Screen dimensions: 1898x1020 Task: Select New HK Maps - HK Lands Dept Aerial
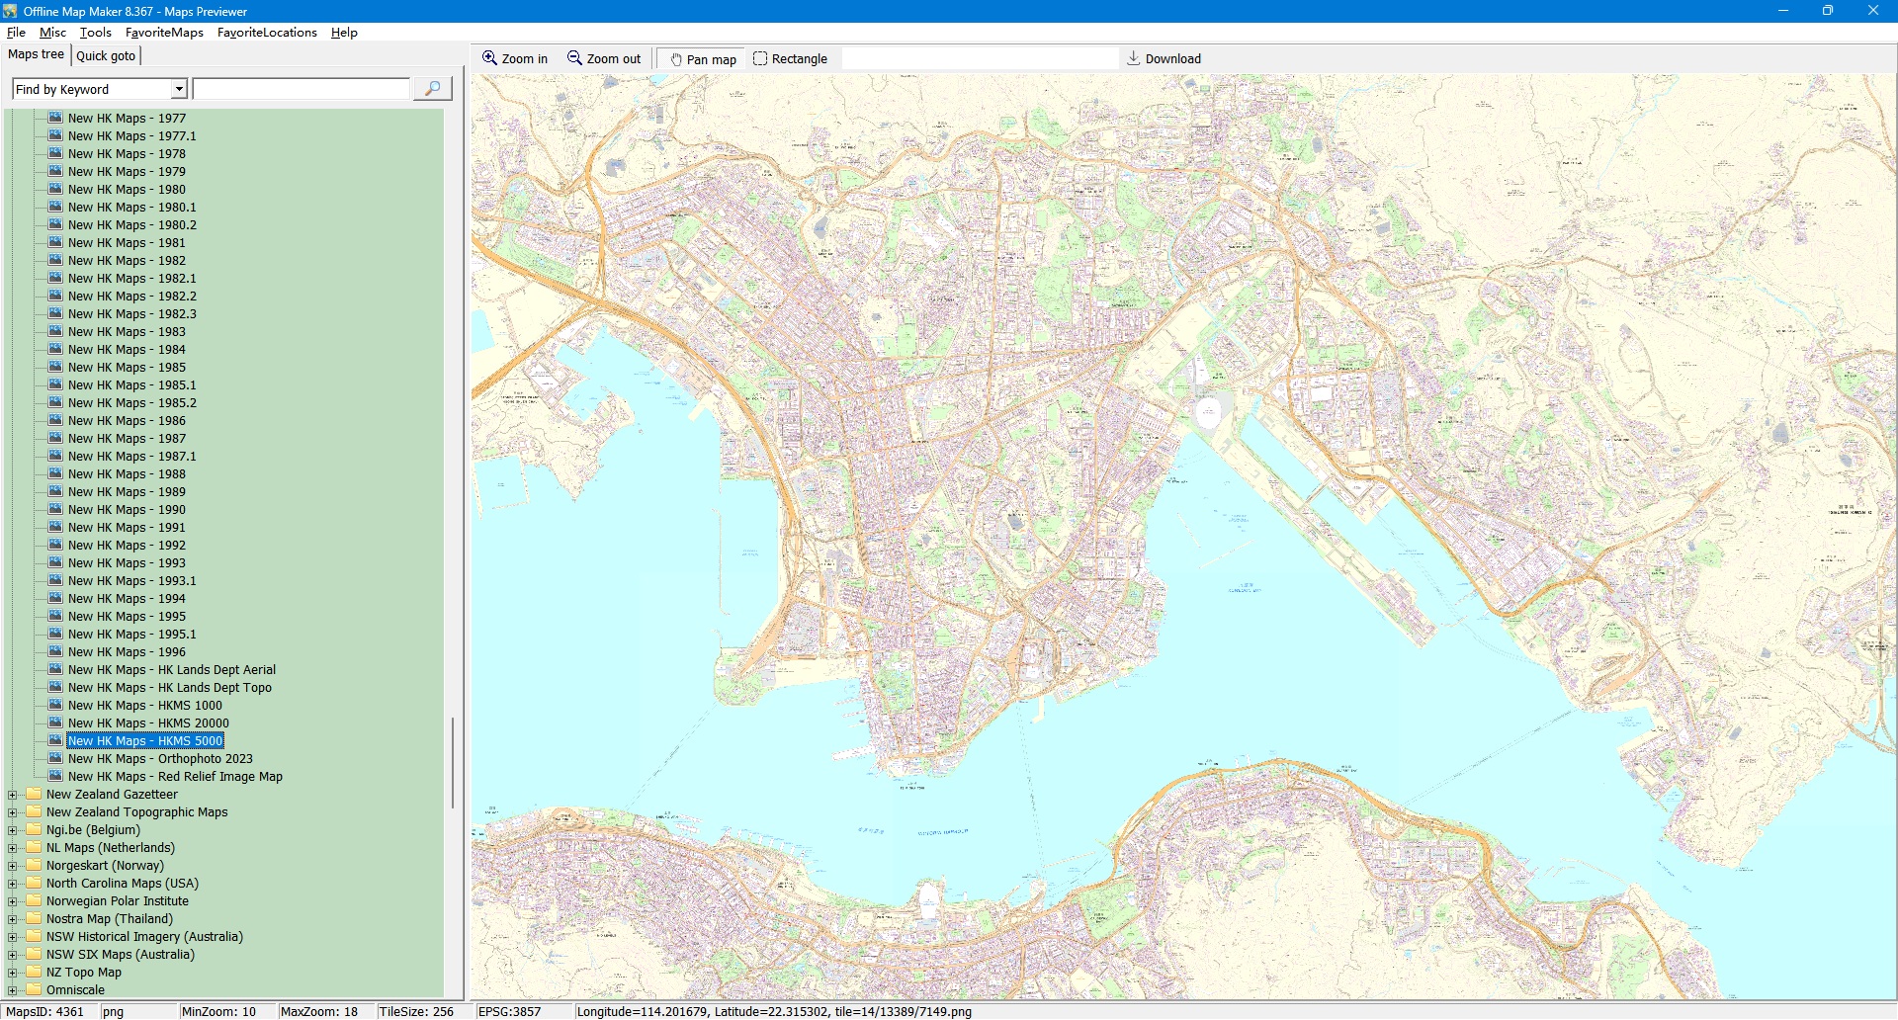click(x=171, y=670)
